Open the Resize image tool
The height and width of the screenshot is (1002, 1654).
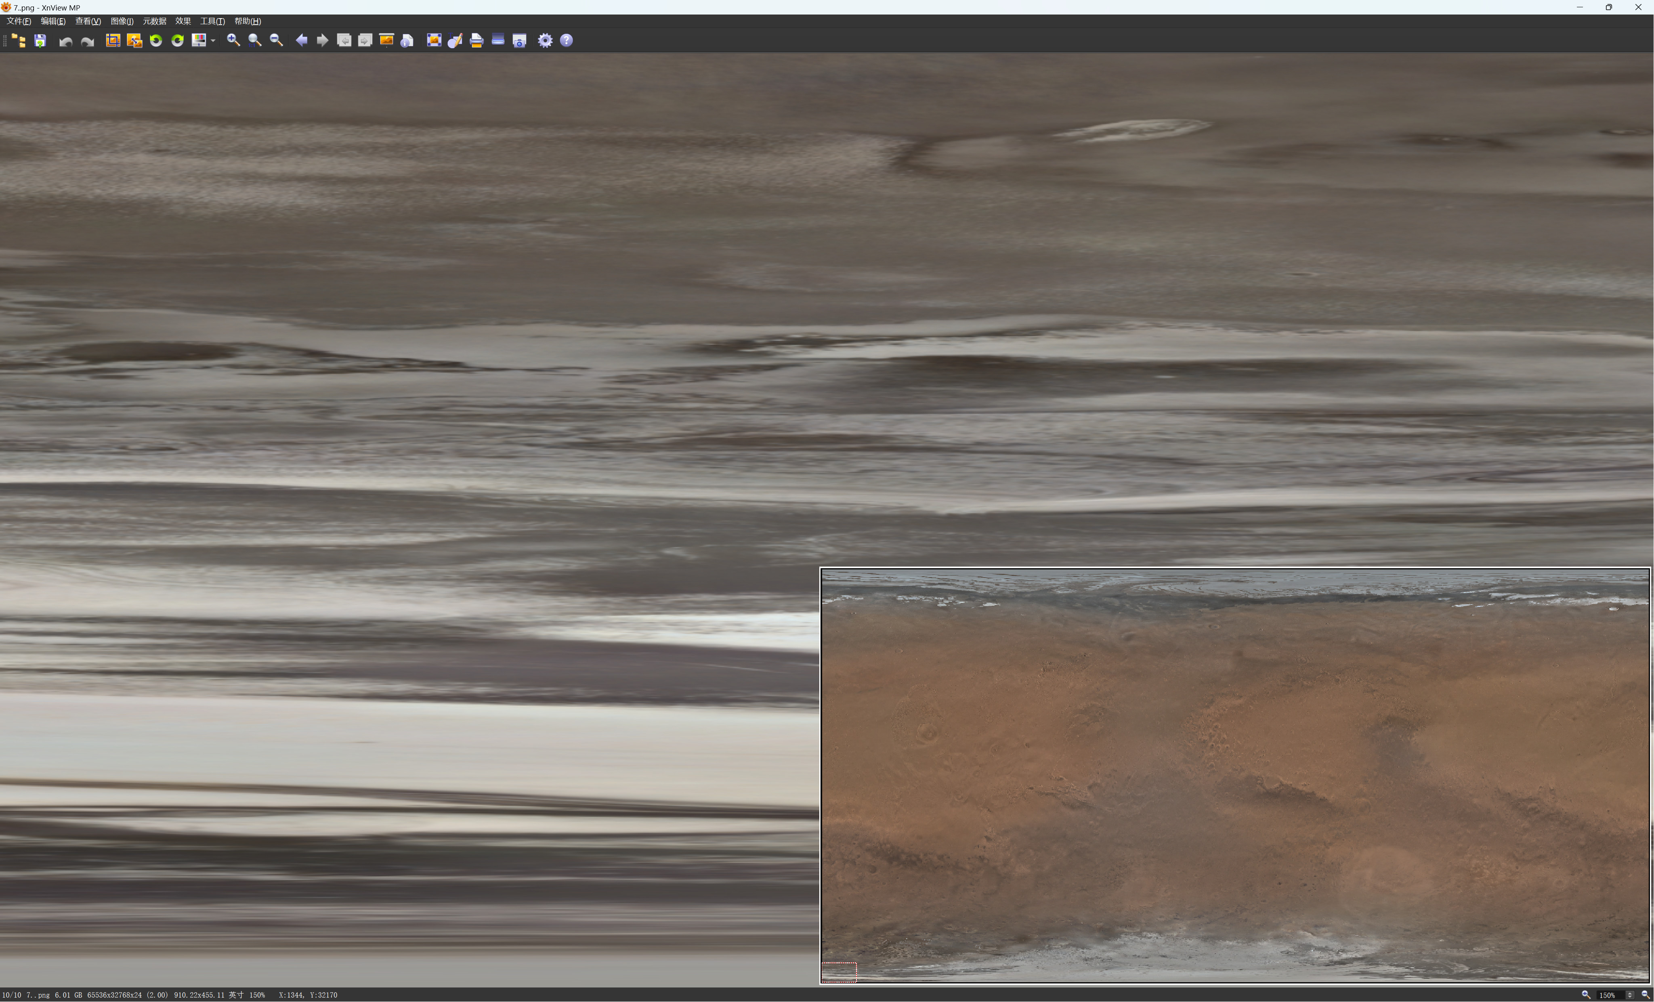[134, 41]
